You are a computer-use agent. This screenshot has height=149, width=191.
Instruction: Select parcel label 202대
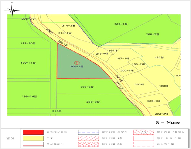point(139,84)
